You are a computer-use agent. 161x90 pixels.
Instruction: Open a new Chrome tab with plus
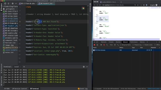tap(121, 2)
